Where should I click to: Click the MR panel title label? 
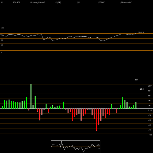(136, 80)
